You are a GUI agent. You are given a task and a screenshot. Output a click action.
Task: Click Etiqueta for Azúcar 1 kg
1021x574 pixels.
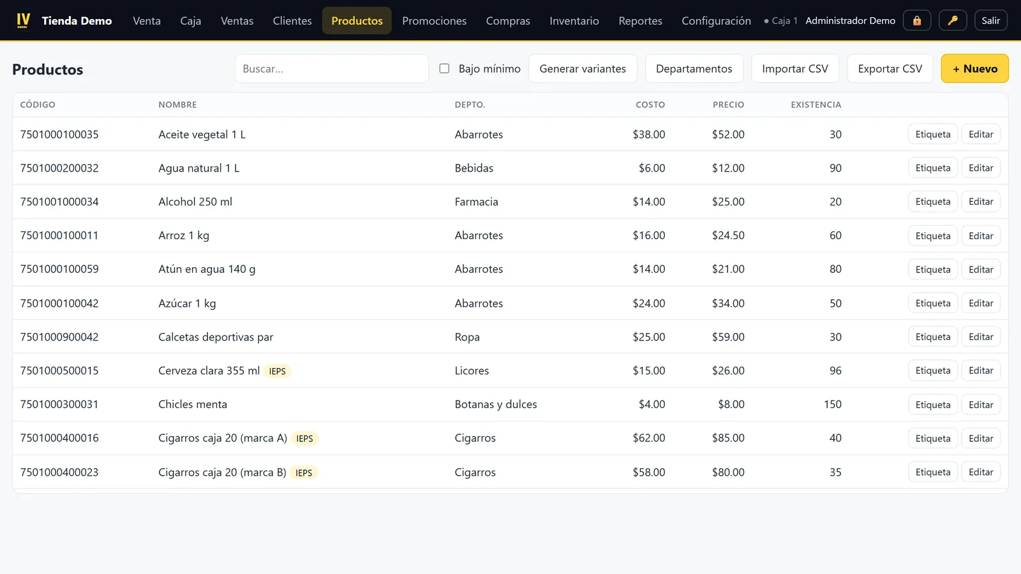(x=933, y=303)
